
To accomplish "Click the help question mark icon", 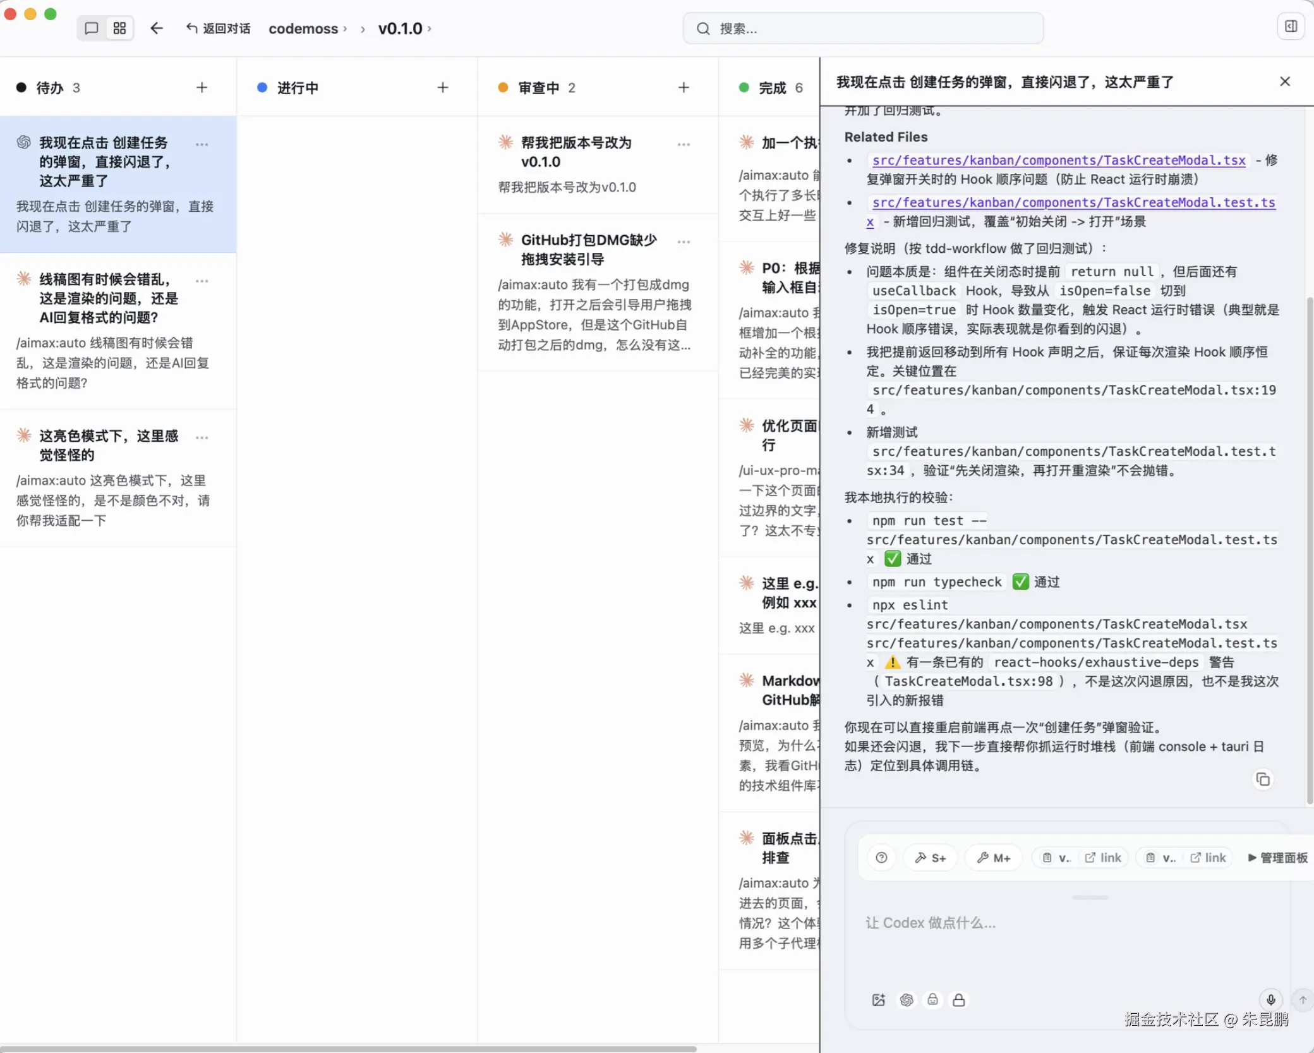I will click(881, 858).
